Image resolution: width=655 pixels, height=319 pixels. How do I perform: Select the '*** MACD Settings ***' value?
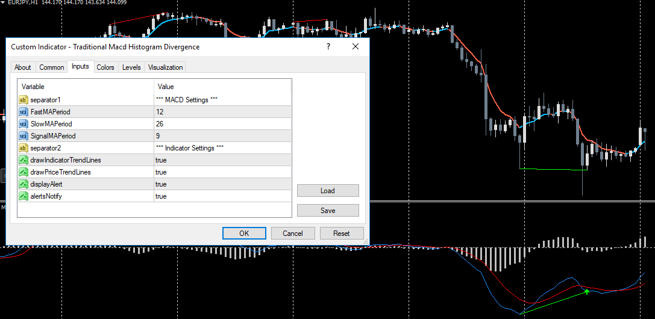click(187, 100)
